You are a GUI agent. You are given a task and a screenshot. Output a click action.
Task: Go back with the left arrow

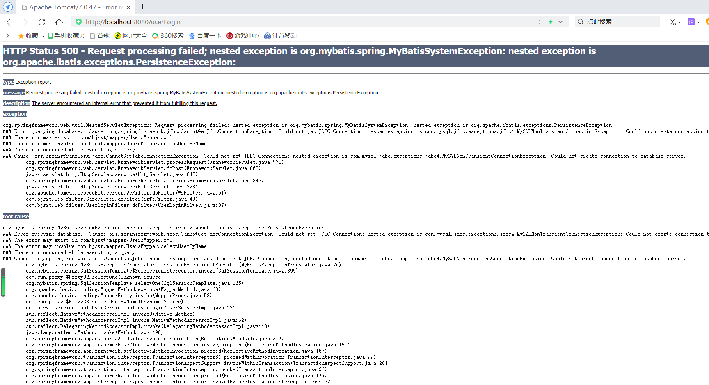pyautogui.click(x=9, y=22)
